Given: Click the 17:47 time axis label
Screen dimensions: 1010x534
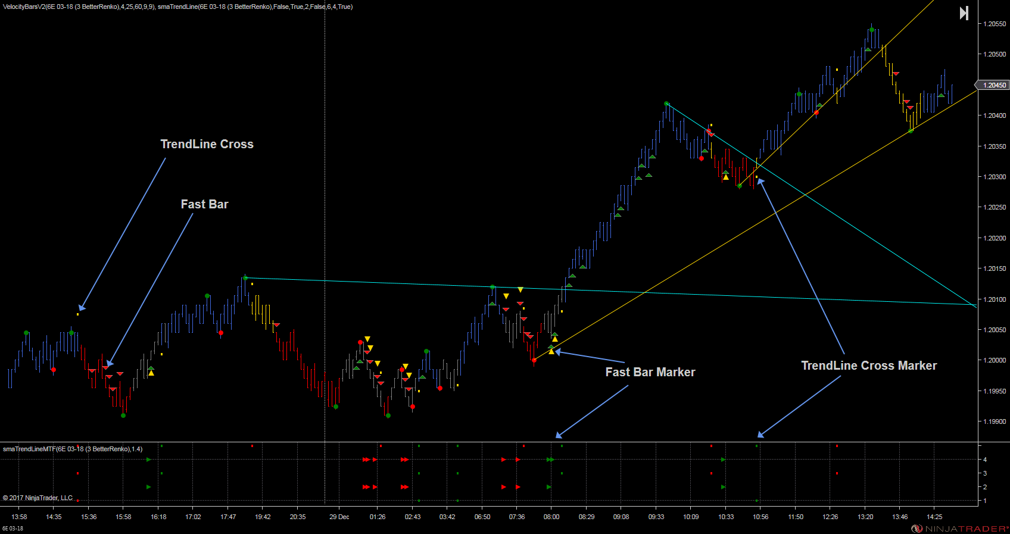Looking at the screenshot, I should [228, 517].
